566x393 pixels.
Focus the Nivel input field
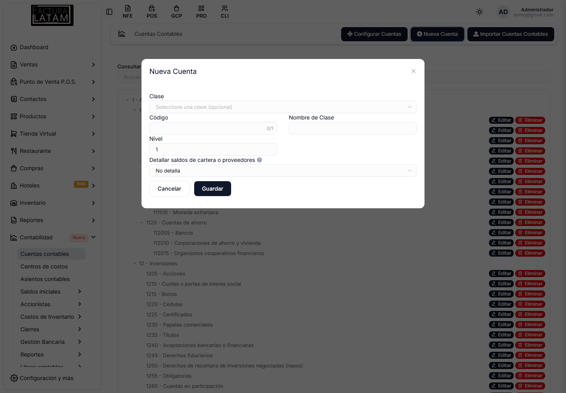tap(213, 149)
